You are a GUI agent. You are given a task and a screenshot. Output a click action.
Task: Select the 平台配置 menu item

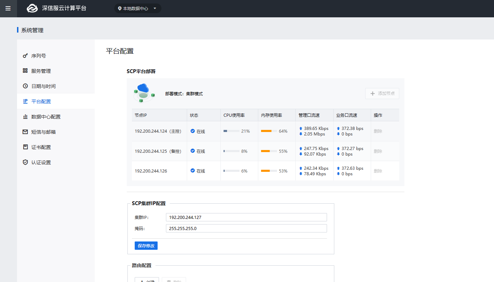tap(56, 101)
